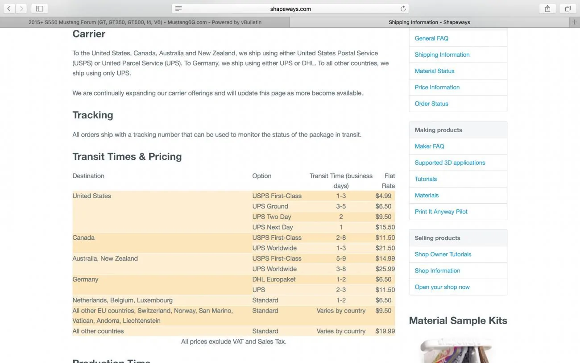Open Reader view icon in address bar

tap(178, 8)
